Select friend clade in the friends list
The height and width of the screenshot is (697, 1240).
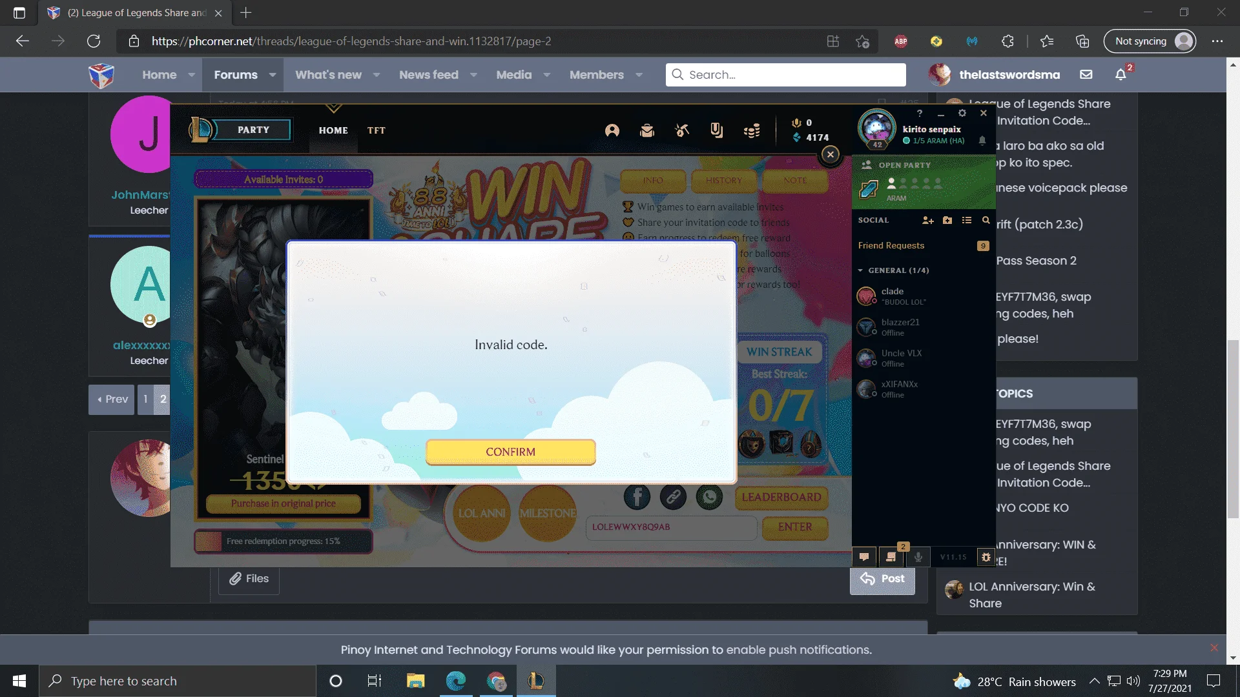[924, 296]
